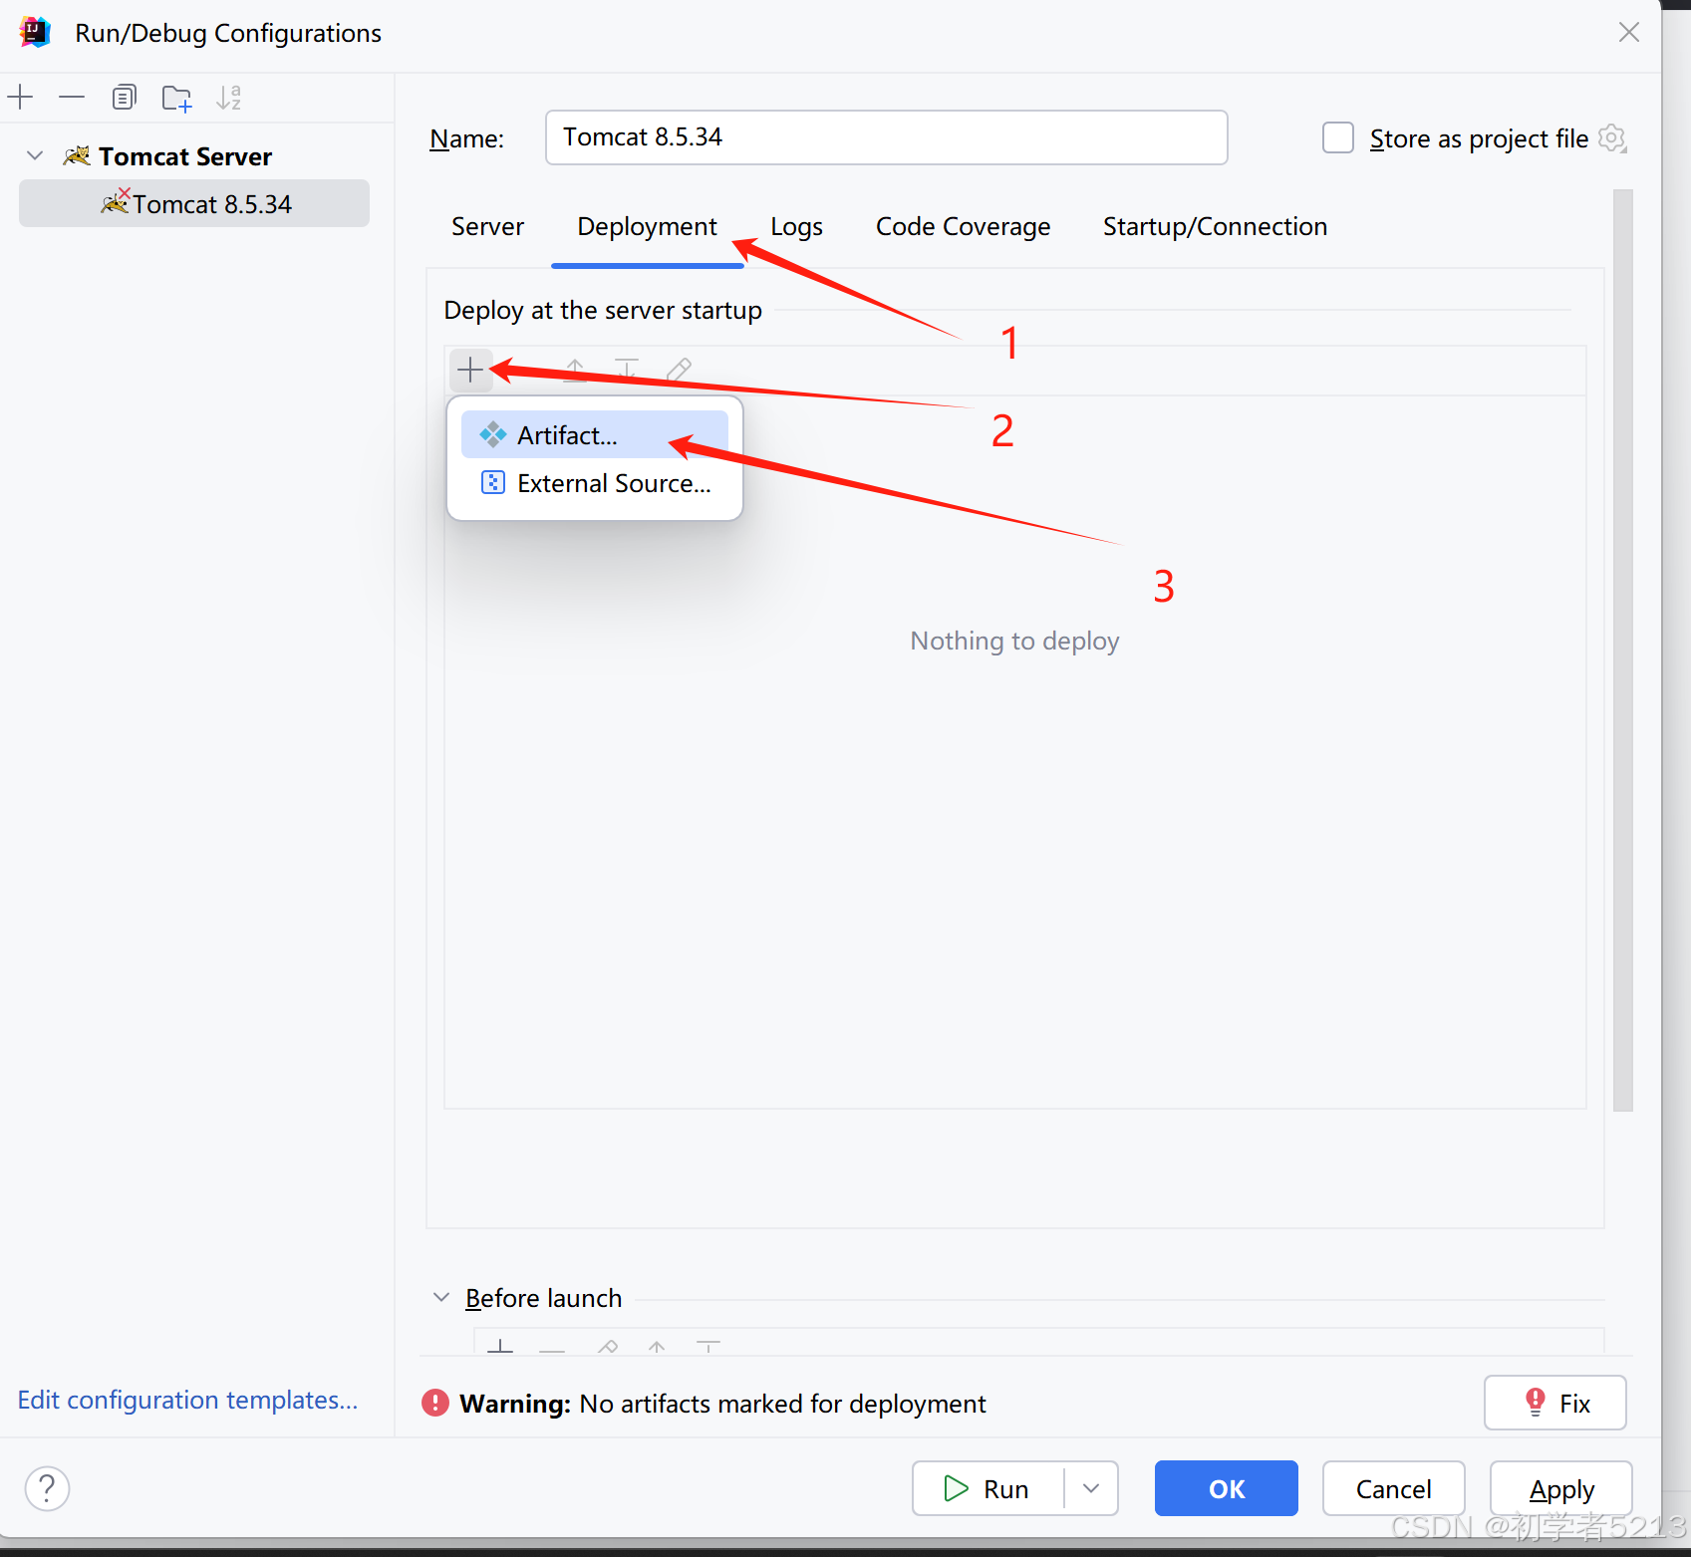The image size is (1691, 1557).
Task: Click the red warning icon
Action: pos(435,1403)
